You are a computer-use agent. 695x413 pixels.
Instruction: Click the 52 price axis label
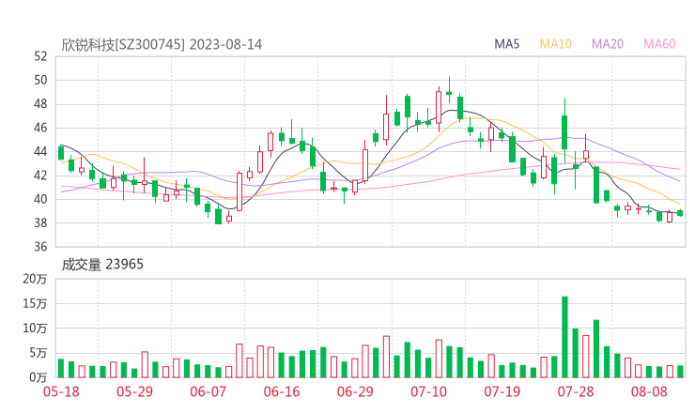click(x=40, y=56)
